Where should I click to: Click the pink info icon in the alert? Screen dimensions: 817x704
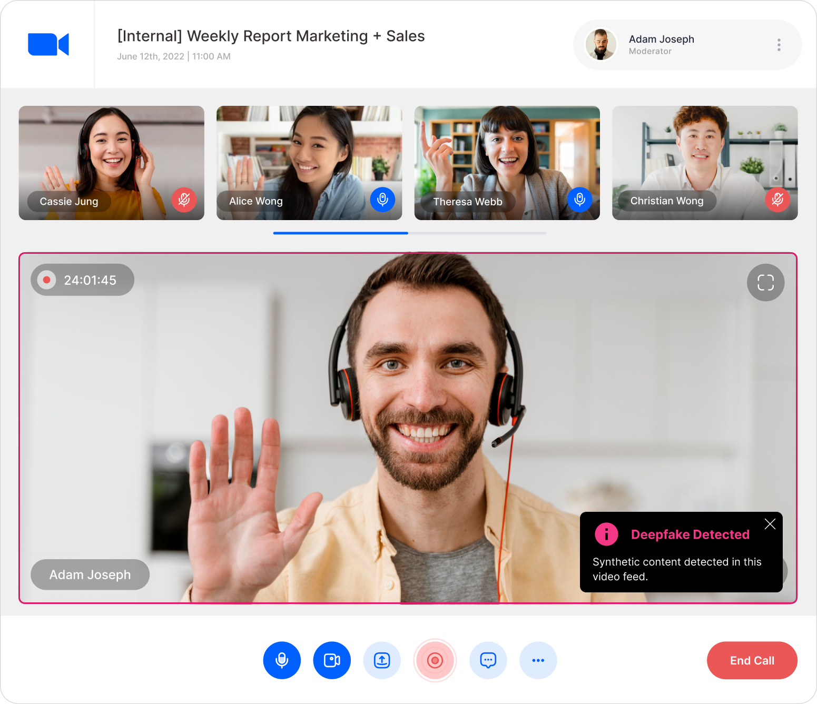(x=606, y=534)
